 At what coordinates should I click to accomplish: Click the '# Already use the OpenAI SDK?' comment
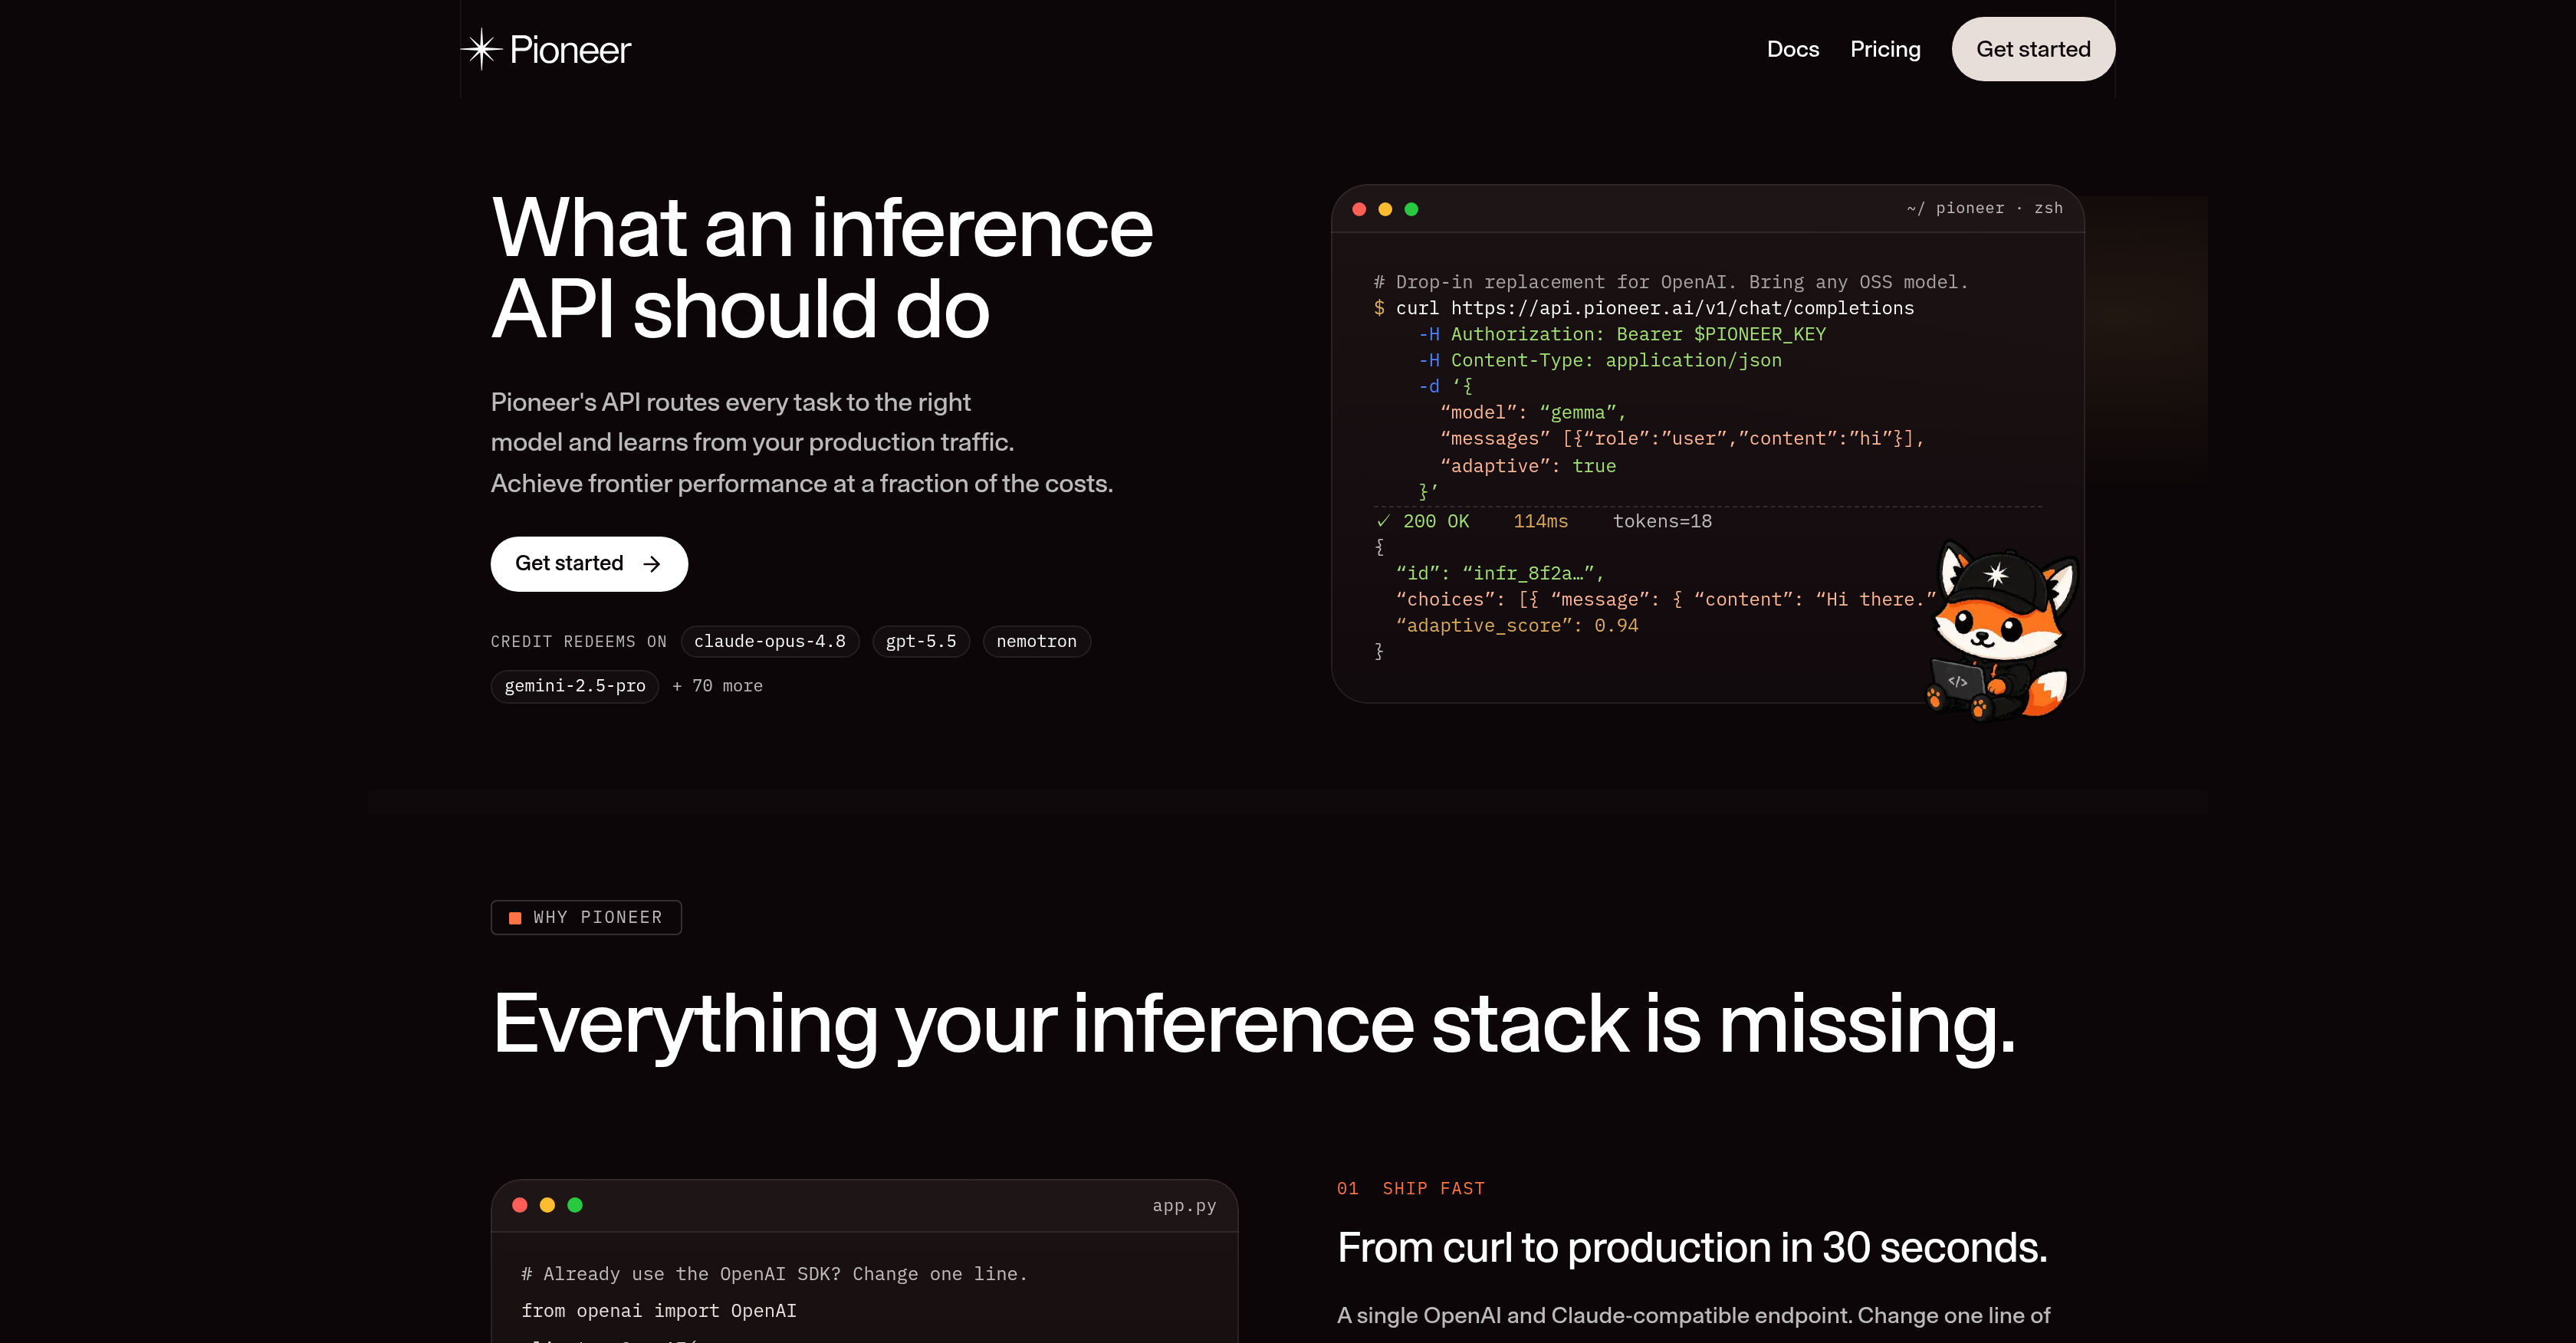[774, 1274]
